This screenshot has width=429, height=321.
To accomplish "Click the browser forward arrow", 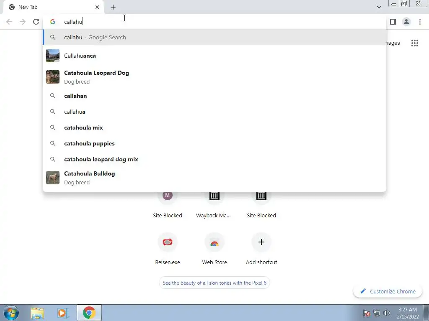I will click(x=23, y=22).
